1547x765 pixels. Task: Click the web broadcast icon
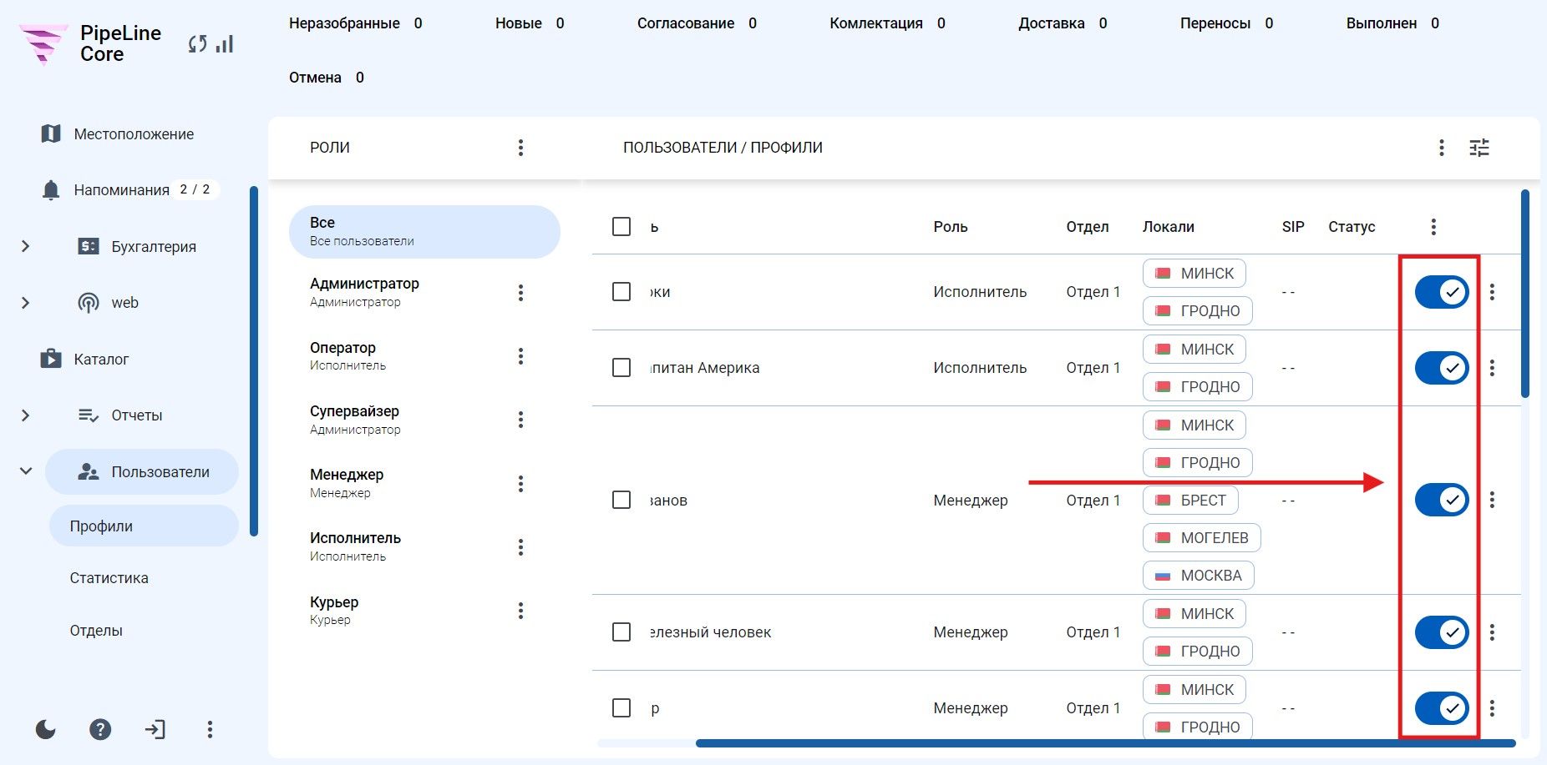pos(89,303)
